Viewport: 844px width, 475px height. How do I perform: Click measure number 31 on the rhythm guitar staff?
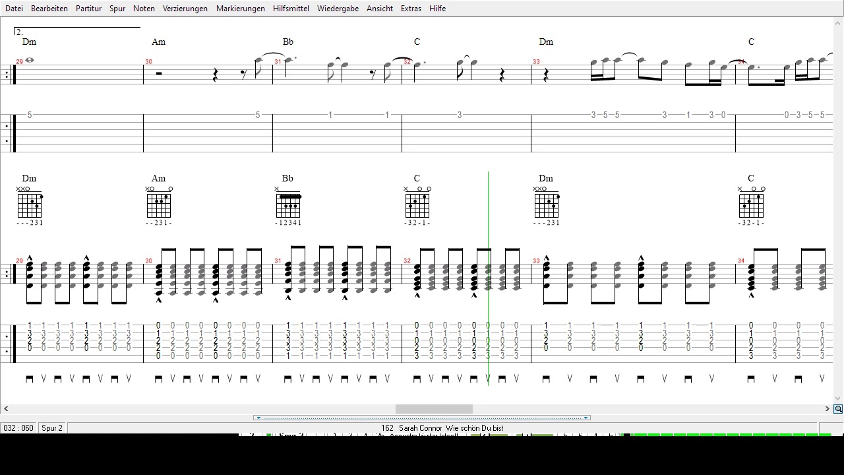[278, 261]
